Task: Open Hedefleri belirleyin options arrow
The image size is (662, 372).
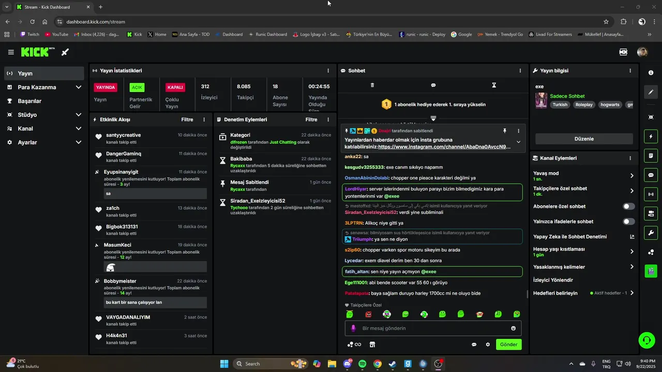Action: pyautogui.click(x=631, y=293)
